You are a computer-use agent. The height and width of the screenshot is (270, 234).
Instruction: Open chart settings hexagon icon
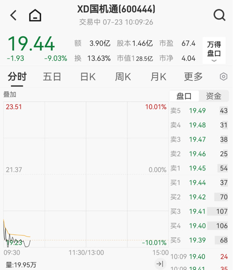[x=223, y=77]
